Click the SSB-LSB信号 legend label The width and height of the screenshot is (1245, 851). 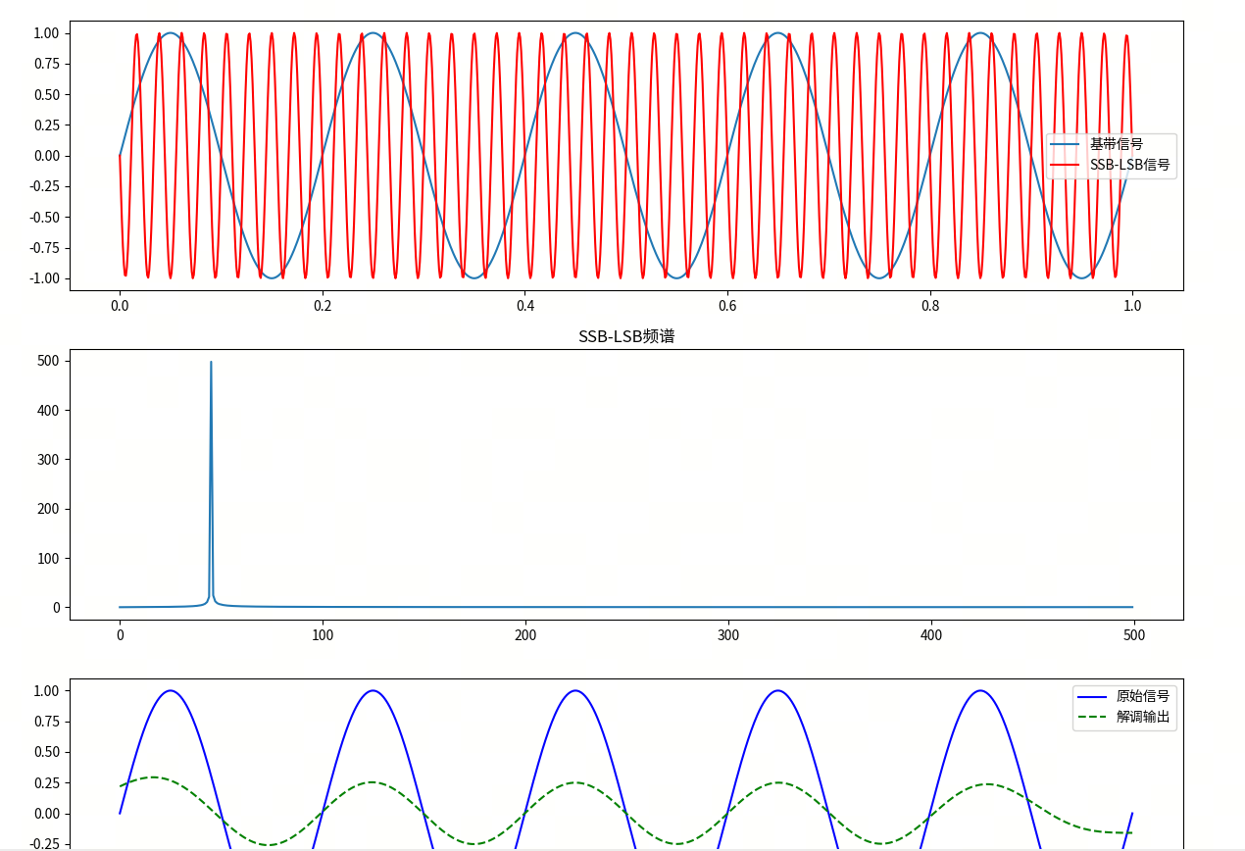pyautogui.click(x=1130, y=165)
